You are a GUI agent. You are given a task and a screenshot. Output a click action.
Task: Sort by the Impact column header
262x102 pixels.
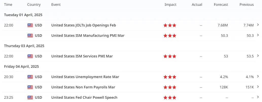(170, 5)
